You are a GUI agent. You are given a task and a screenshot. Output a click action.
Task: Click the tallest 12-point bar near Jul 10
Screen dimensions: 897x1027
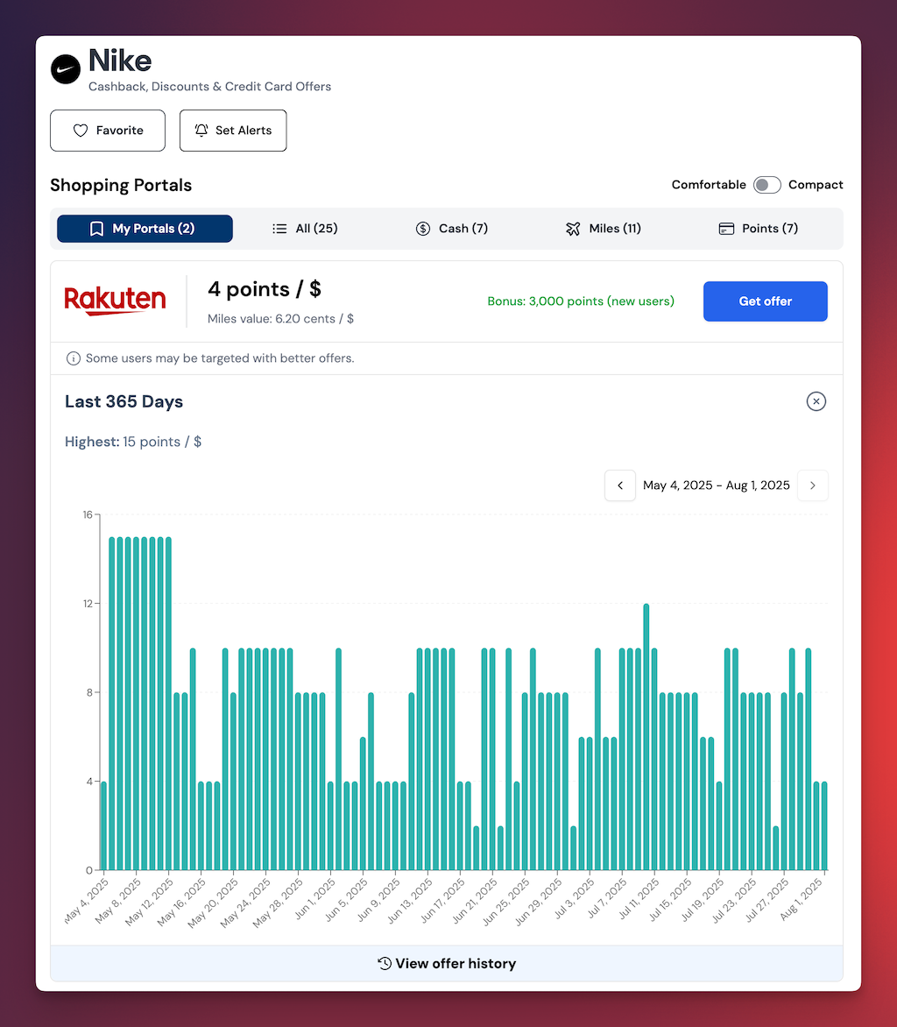pyautogui.click(x=646, y=737)
